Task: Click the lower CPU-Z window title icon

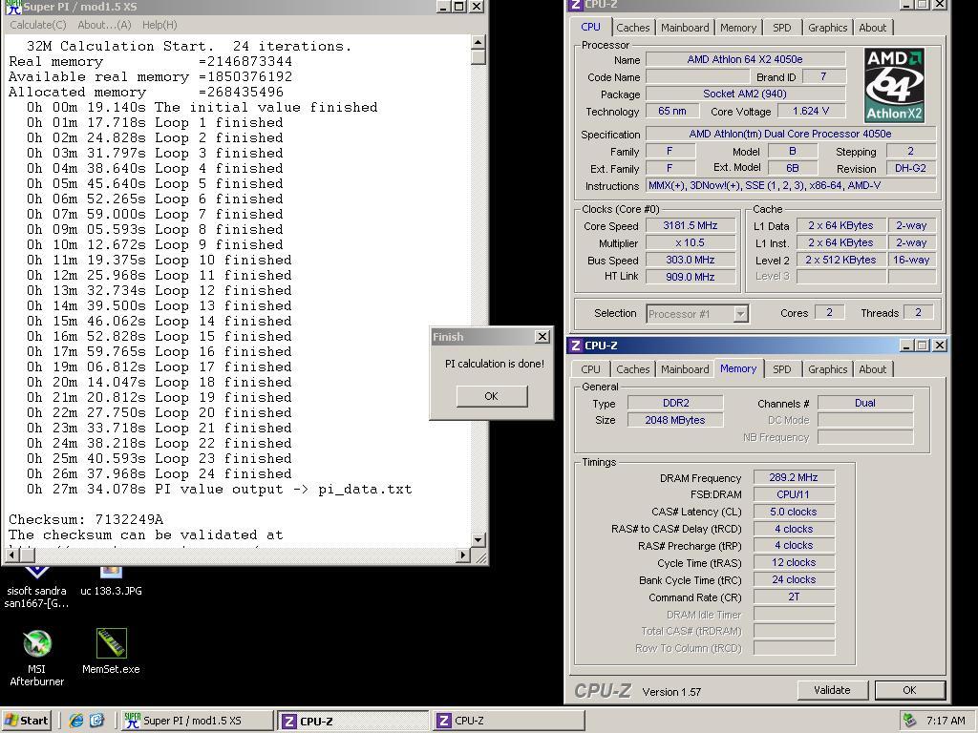Action: [576, 346]
